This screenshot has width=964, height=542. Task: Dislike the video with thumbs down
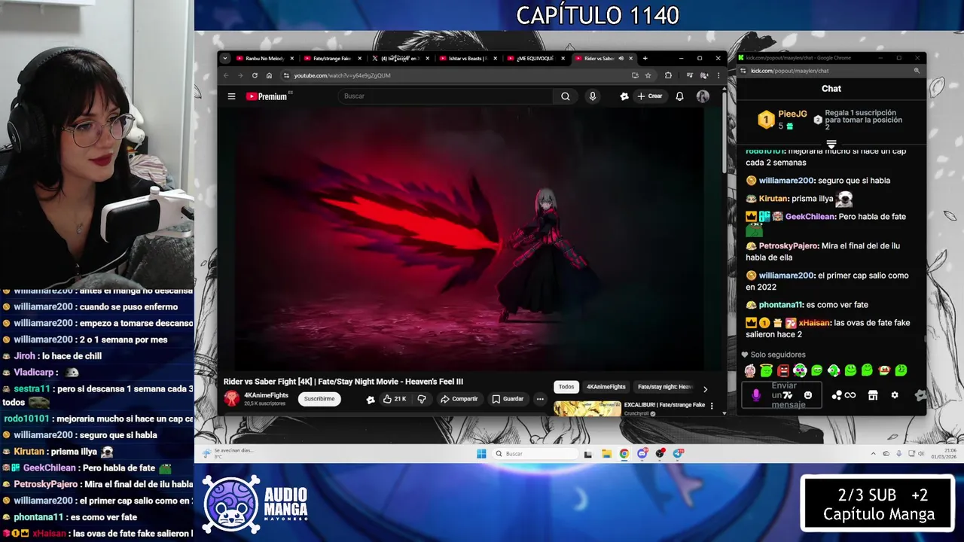point(422,399)
